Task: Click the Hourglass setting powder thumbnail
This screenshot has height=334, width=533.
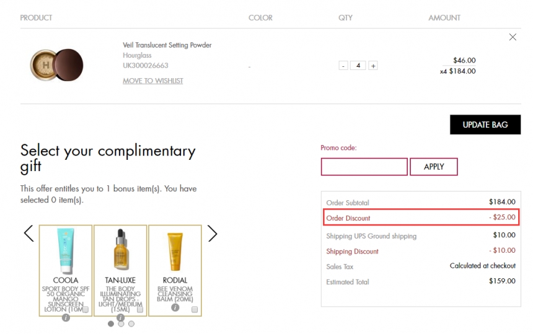Action: 56,63
